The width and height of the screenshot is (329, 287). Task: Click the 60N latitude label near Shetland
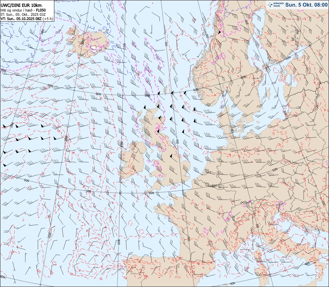[x=147, y=95]
